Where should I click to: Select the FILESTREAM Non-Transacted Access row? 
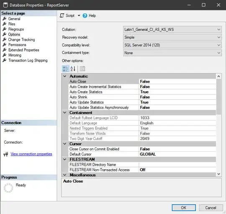pos(142,170)
